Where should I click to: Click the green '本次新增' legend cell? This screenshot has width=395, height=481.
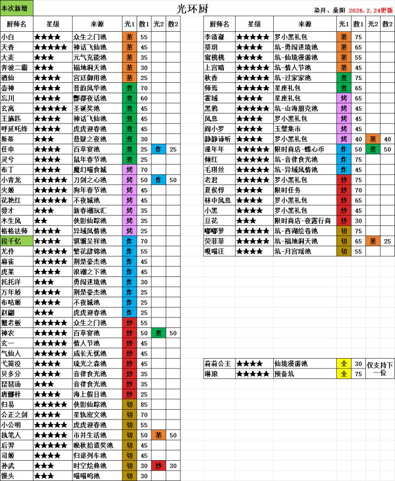pyautogui.click(x=16, y=8)
